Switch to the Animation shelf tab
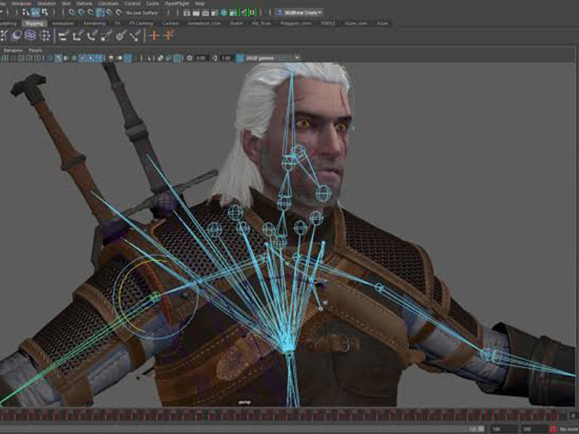Viewport: 579px width, 434px height. point(63,23)
